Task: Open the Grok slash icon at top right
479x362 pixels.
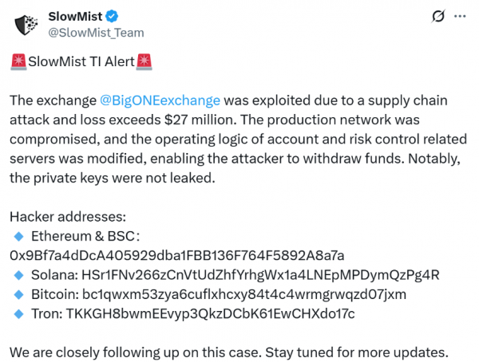Action: click(x=438, y=16)
